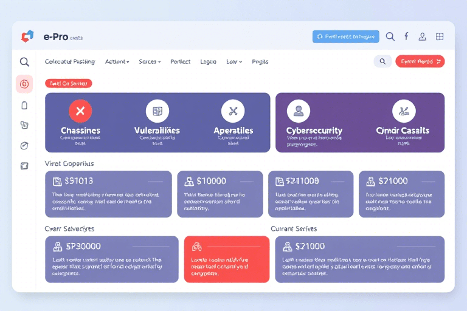Open the Lav dropdown menu
467x311 pixels.
pos(234,61)
